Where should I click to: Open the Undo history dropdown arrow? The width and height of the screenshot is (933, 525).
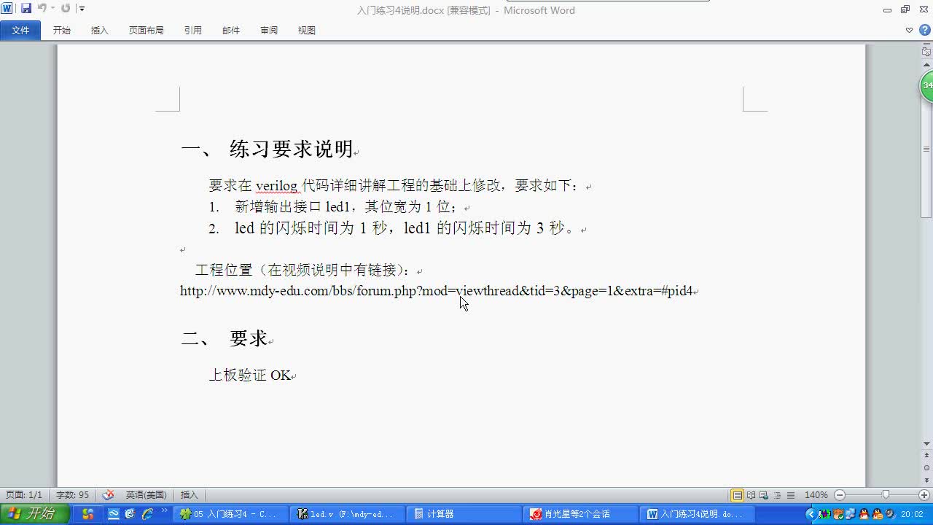[53, 9]
